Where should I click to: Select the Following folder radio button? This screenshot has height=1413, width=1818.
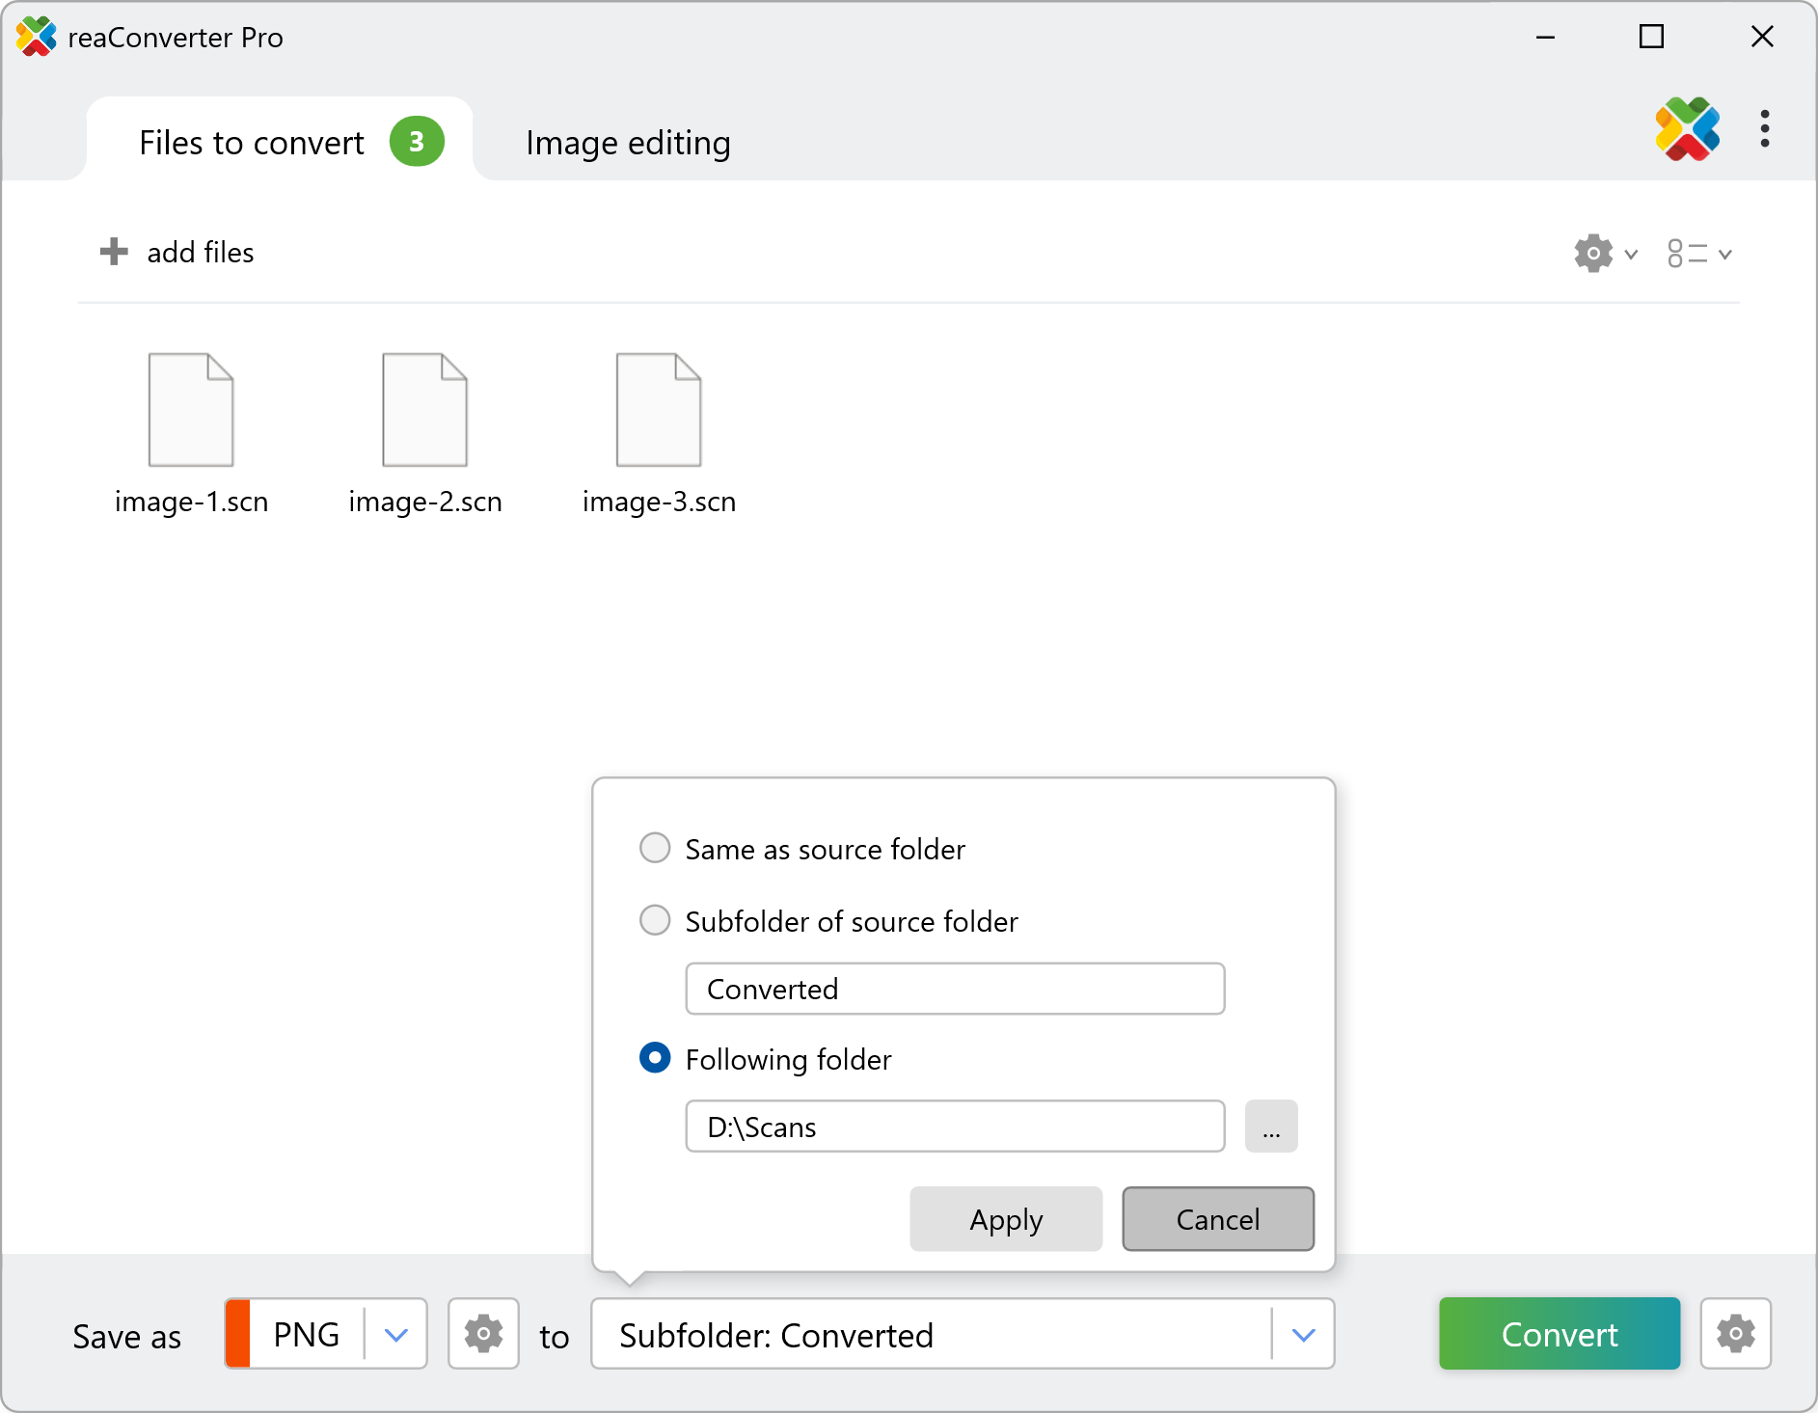coord(655,1058)
